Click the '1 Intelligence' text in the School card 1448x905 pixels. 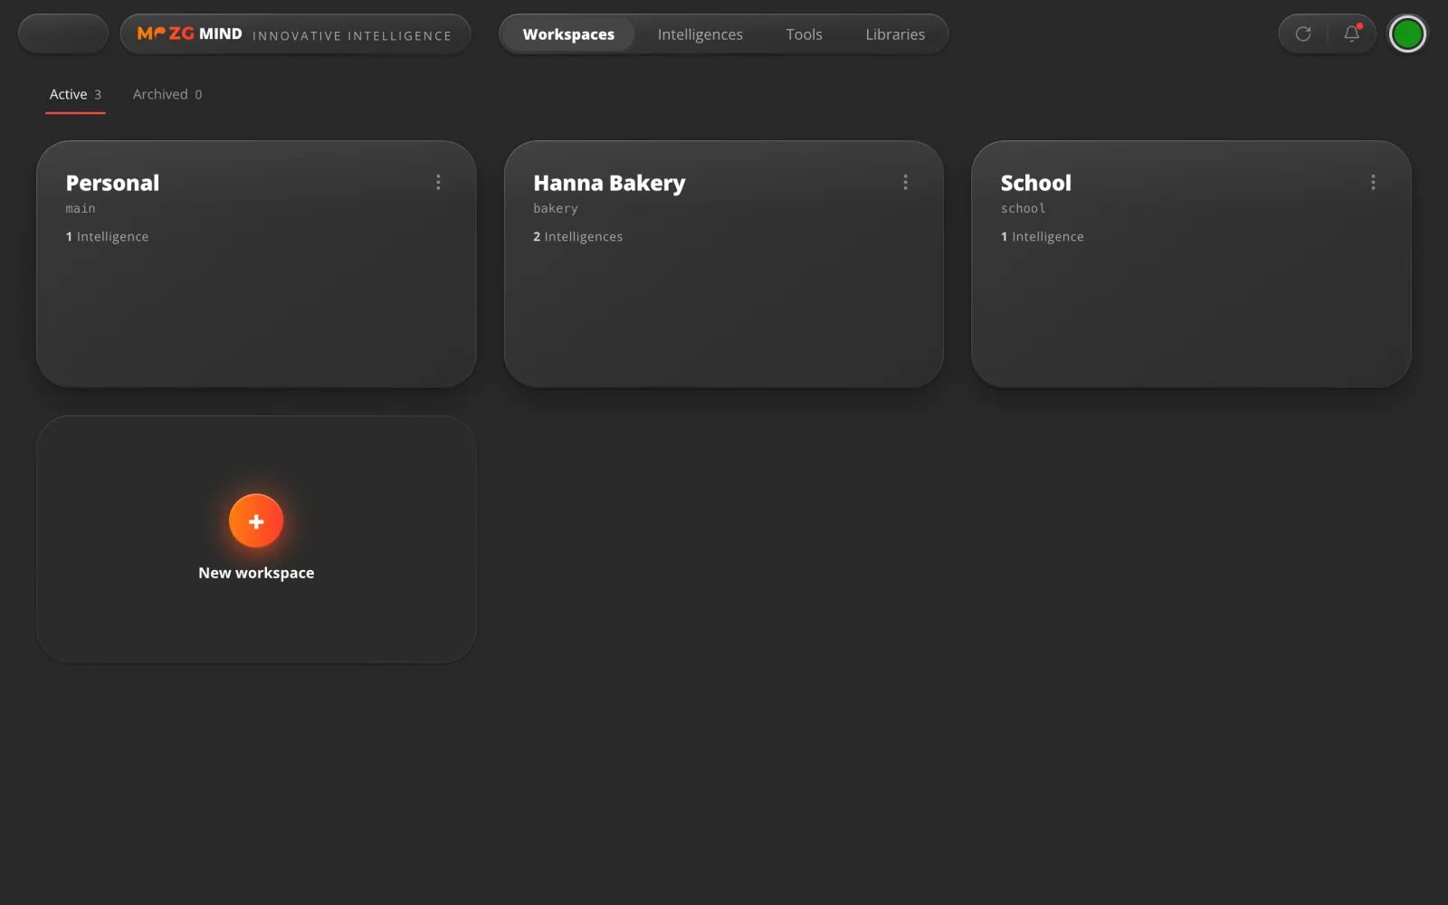[1042, 236]
